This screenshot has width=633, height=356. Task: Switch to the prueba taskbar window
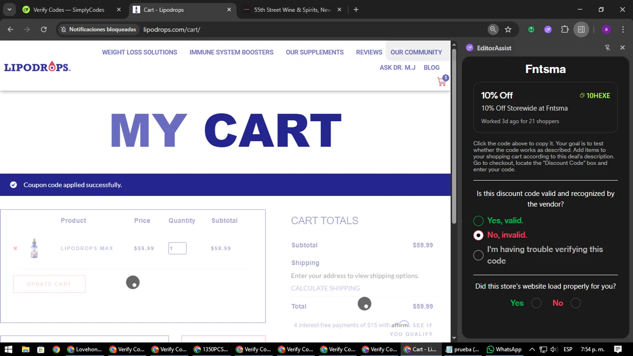(463, 349)
